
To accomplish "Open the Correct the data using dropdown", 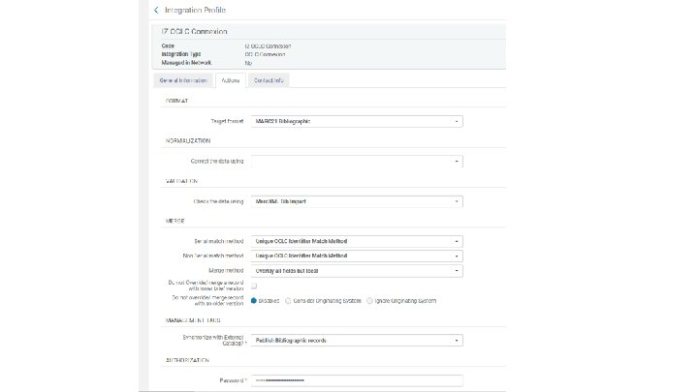I will pos(457,161).
